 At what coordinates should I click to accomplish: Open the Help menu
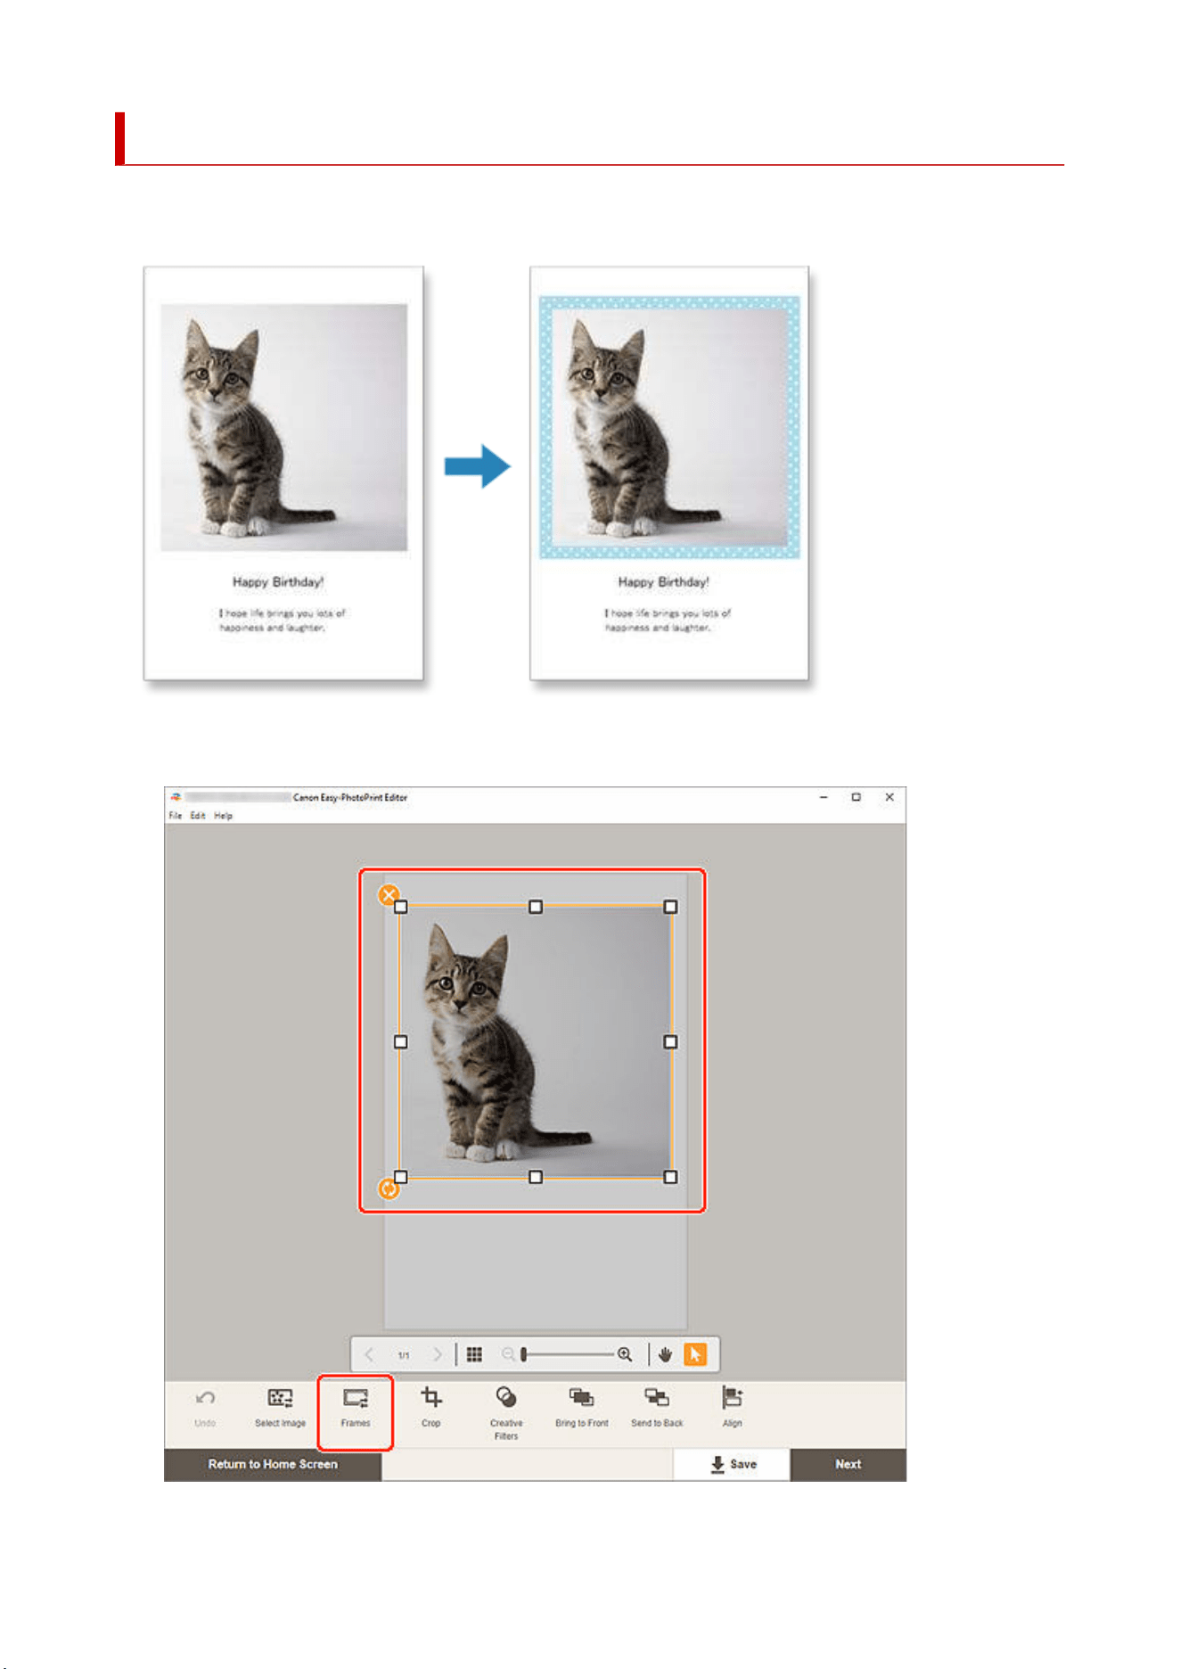(x=223, y=816)
